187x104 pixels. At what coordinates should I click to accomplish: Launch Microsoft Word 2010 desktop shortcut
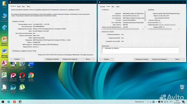pos(4,51)
